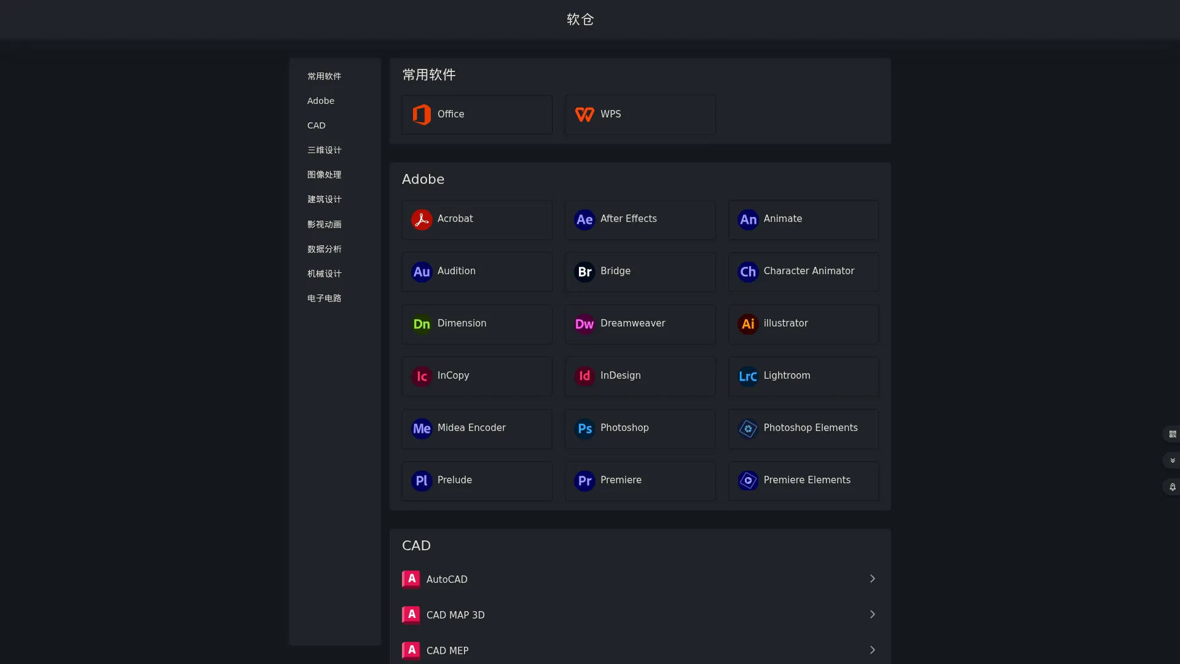
Task: Click the Office logo icon
Action: (x=422, y=114)
